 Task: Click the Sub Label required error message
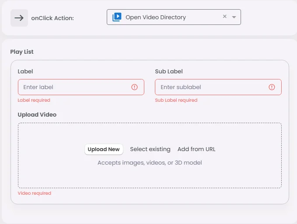(x=176, y=100)
